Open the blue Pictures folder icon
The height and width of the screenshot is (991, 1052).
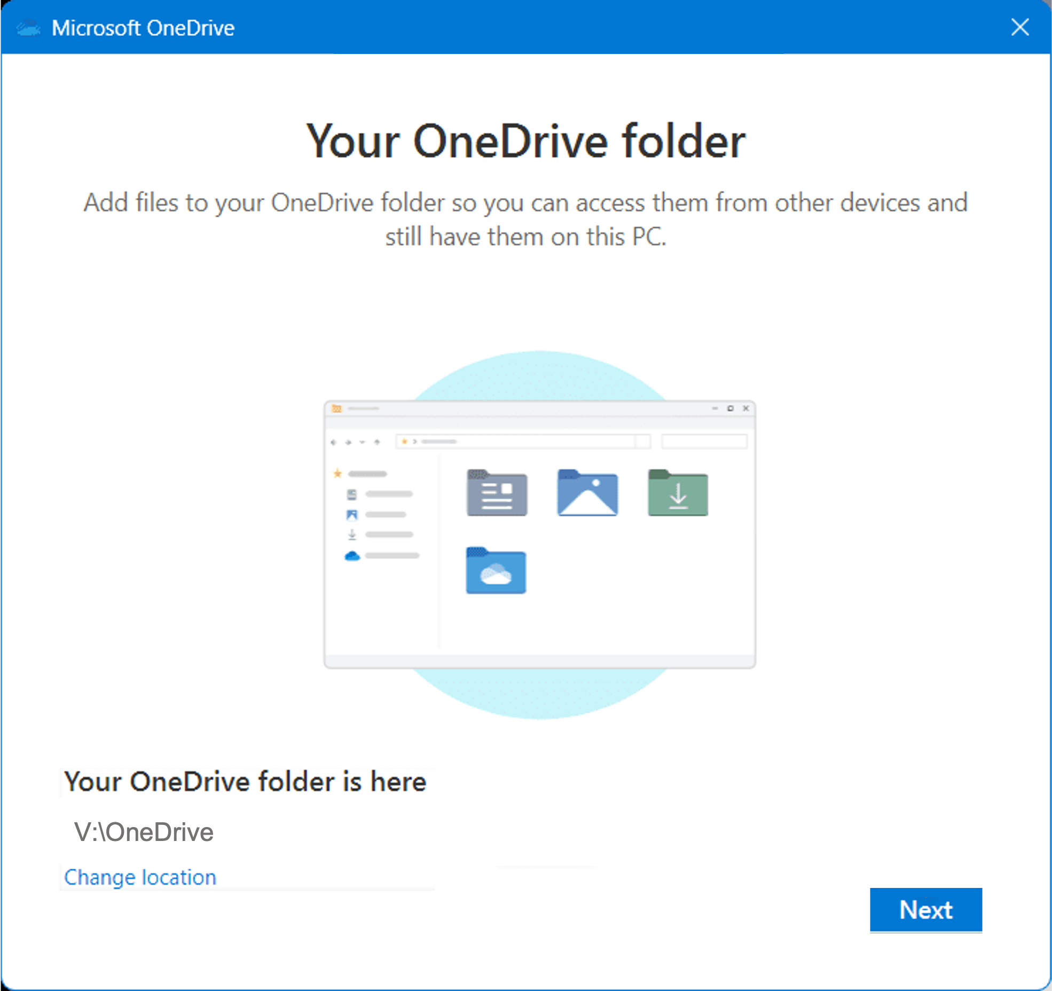[587, 493]
